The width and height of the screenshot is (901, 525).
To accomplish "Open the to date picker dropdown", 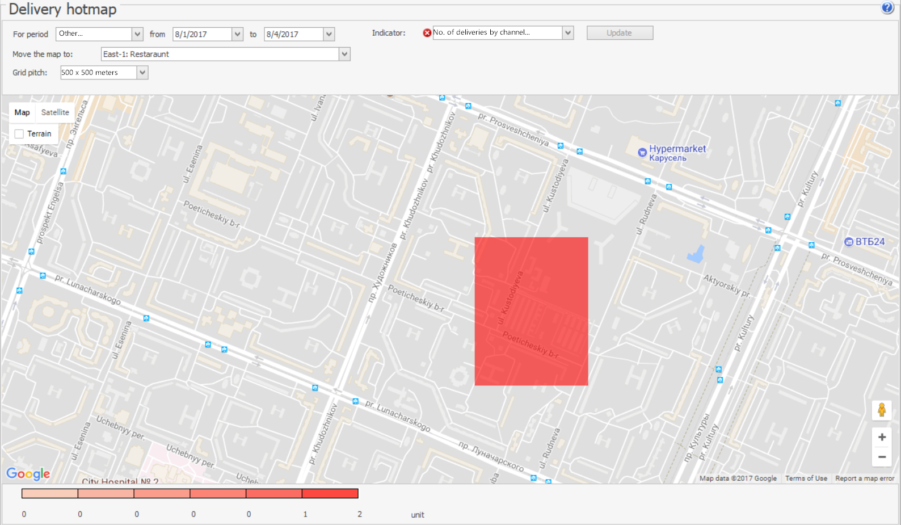I will click(x=329, y=34).
